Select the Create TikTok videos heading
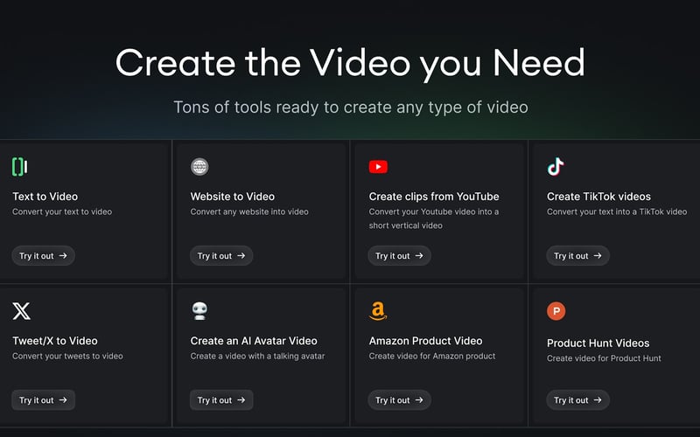The height and width of the screenshot is (437, 700). pos(598,196)
